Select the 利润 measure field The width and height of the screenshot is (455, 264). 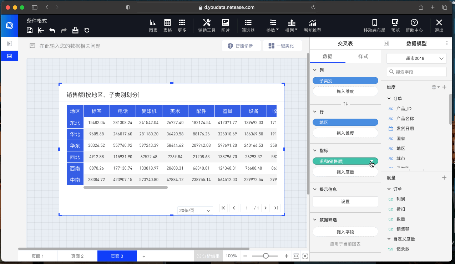401,199
